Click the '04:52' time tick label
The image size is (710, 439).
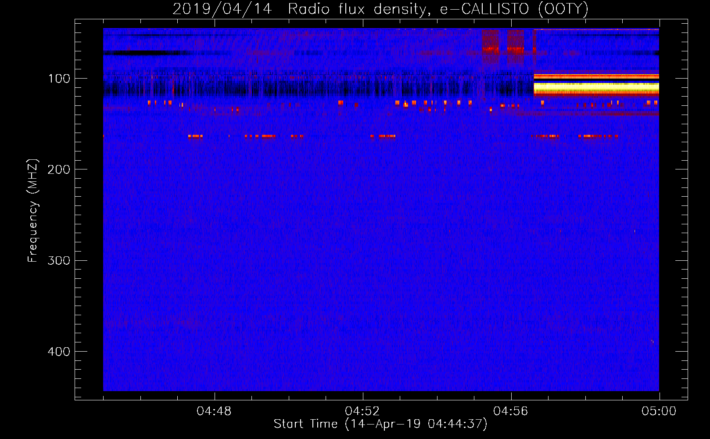(362, 411)
